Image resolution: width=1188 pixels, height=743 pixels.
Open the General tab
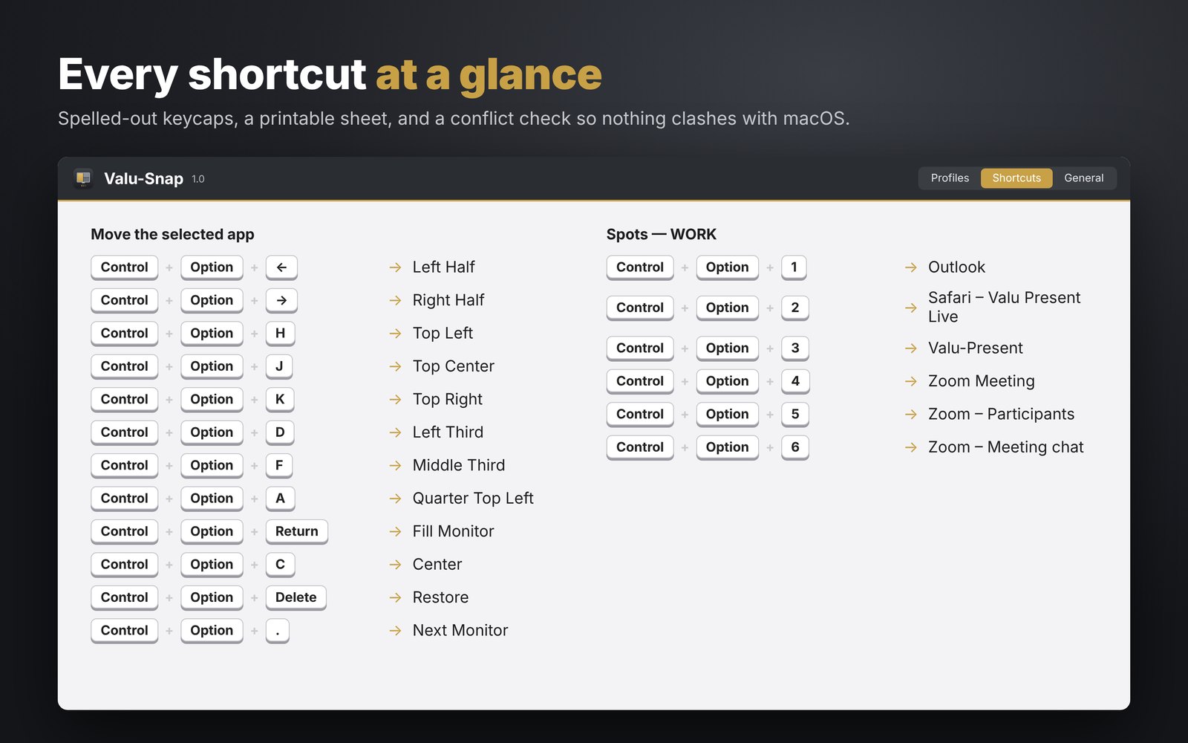1083,178
